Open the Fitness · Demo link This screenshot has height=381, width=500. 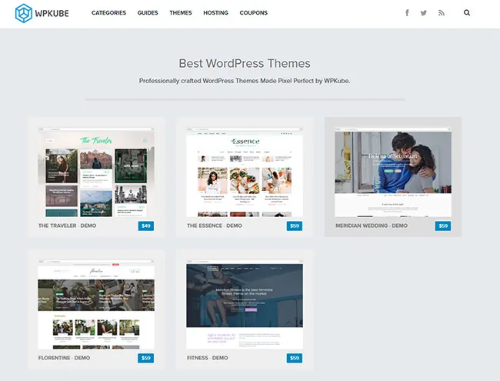pos(208,358)
